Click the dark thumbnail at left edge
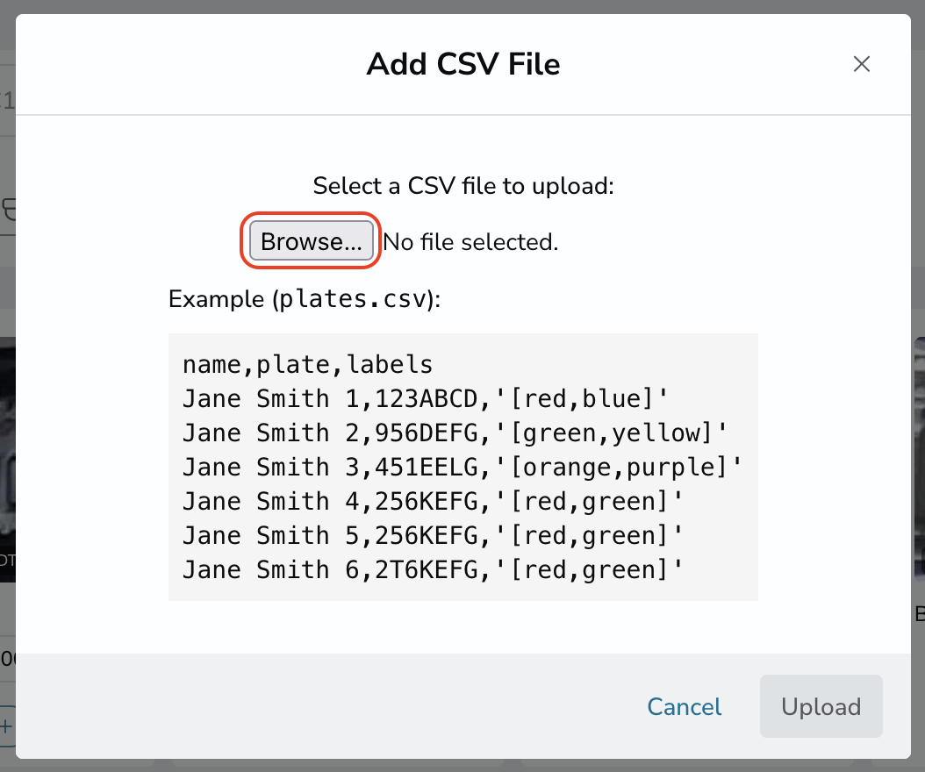The image size is (925, 772). tap(8, 460)
